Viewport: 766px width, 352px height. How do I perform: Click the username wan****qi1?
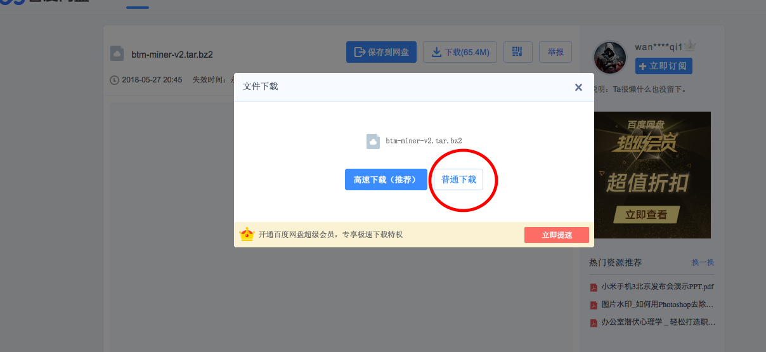pyautogui.click(x=659, y=47)
